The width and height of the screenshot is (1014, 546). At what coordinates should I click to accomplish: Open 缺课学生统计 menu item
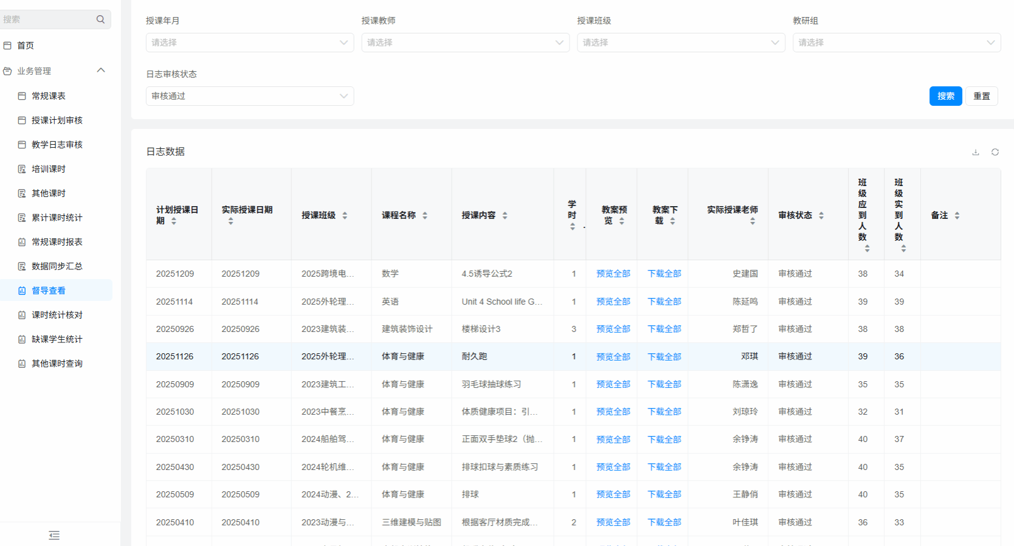point(56,339)
